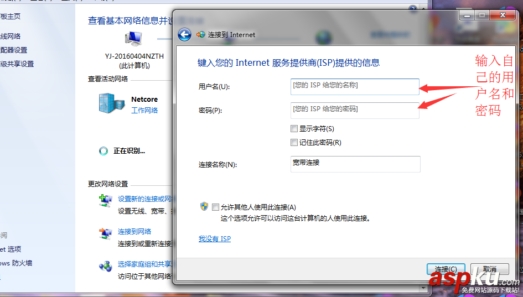
Task: Open the 我没有 ISP link
Action: point(215,239)
